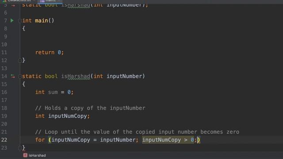Click line number 10 in the gutter
Viewport: 283px width, 159px height.
(x=4, y=44)
